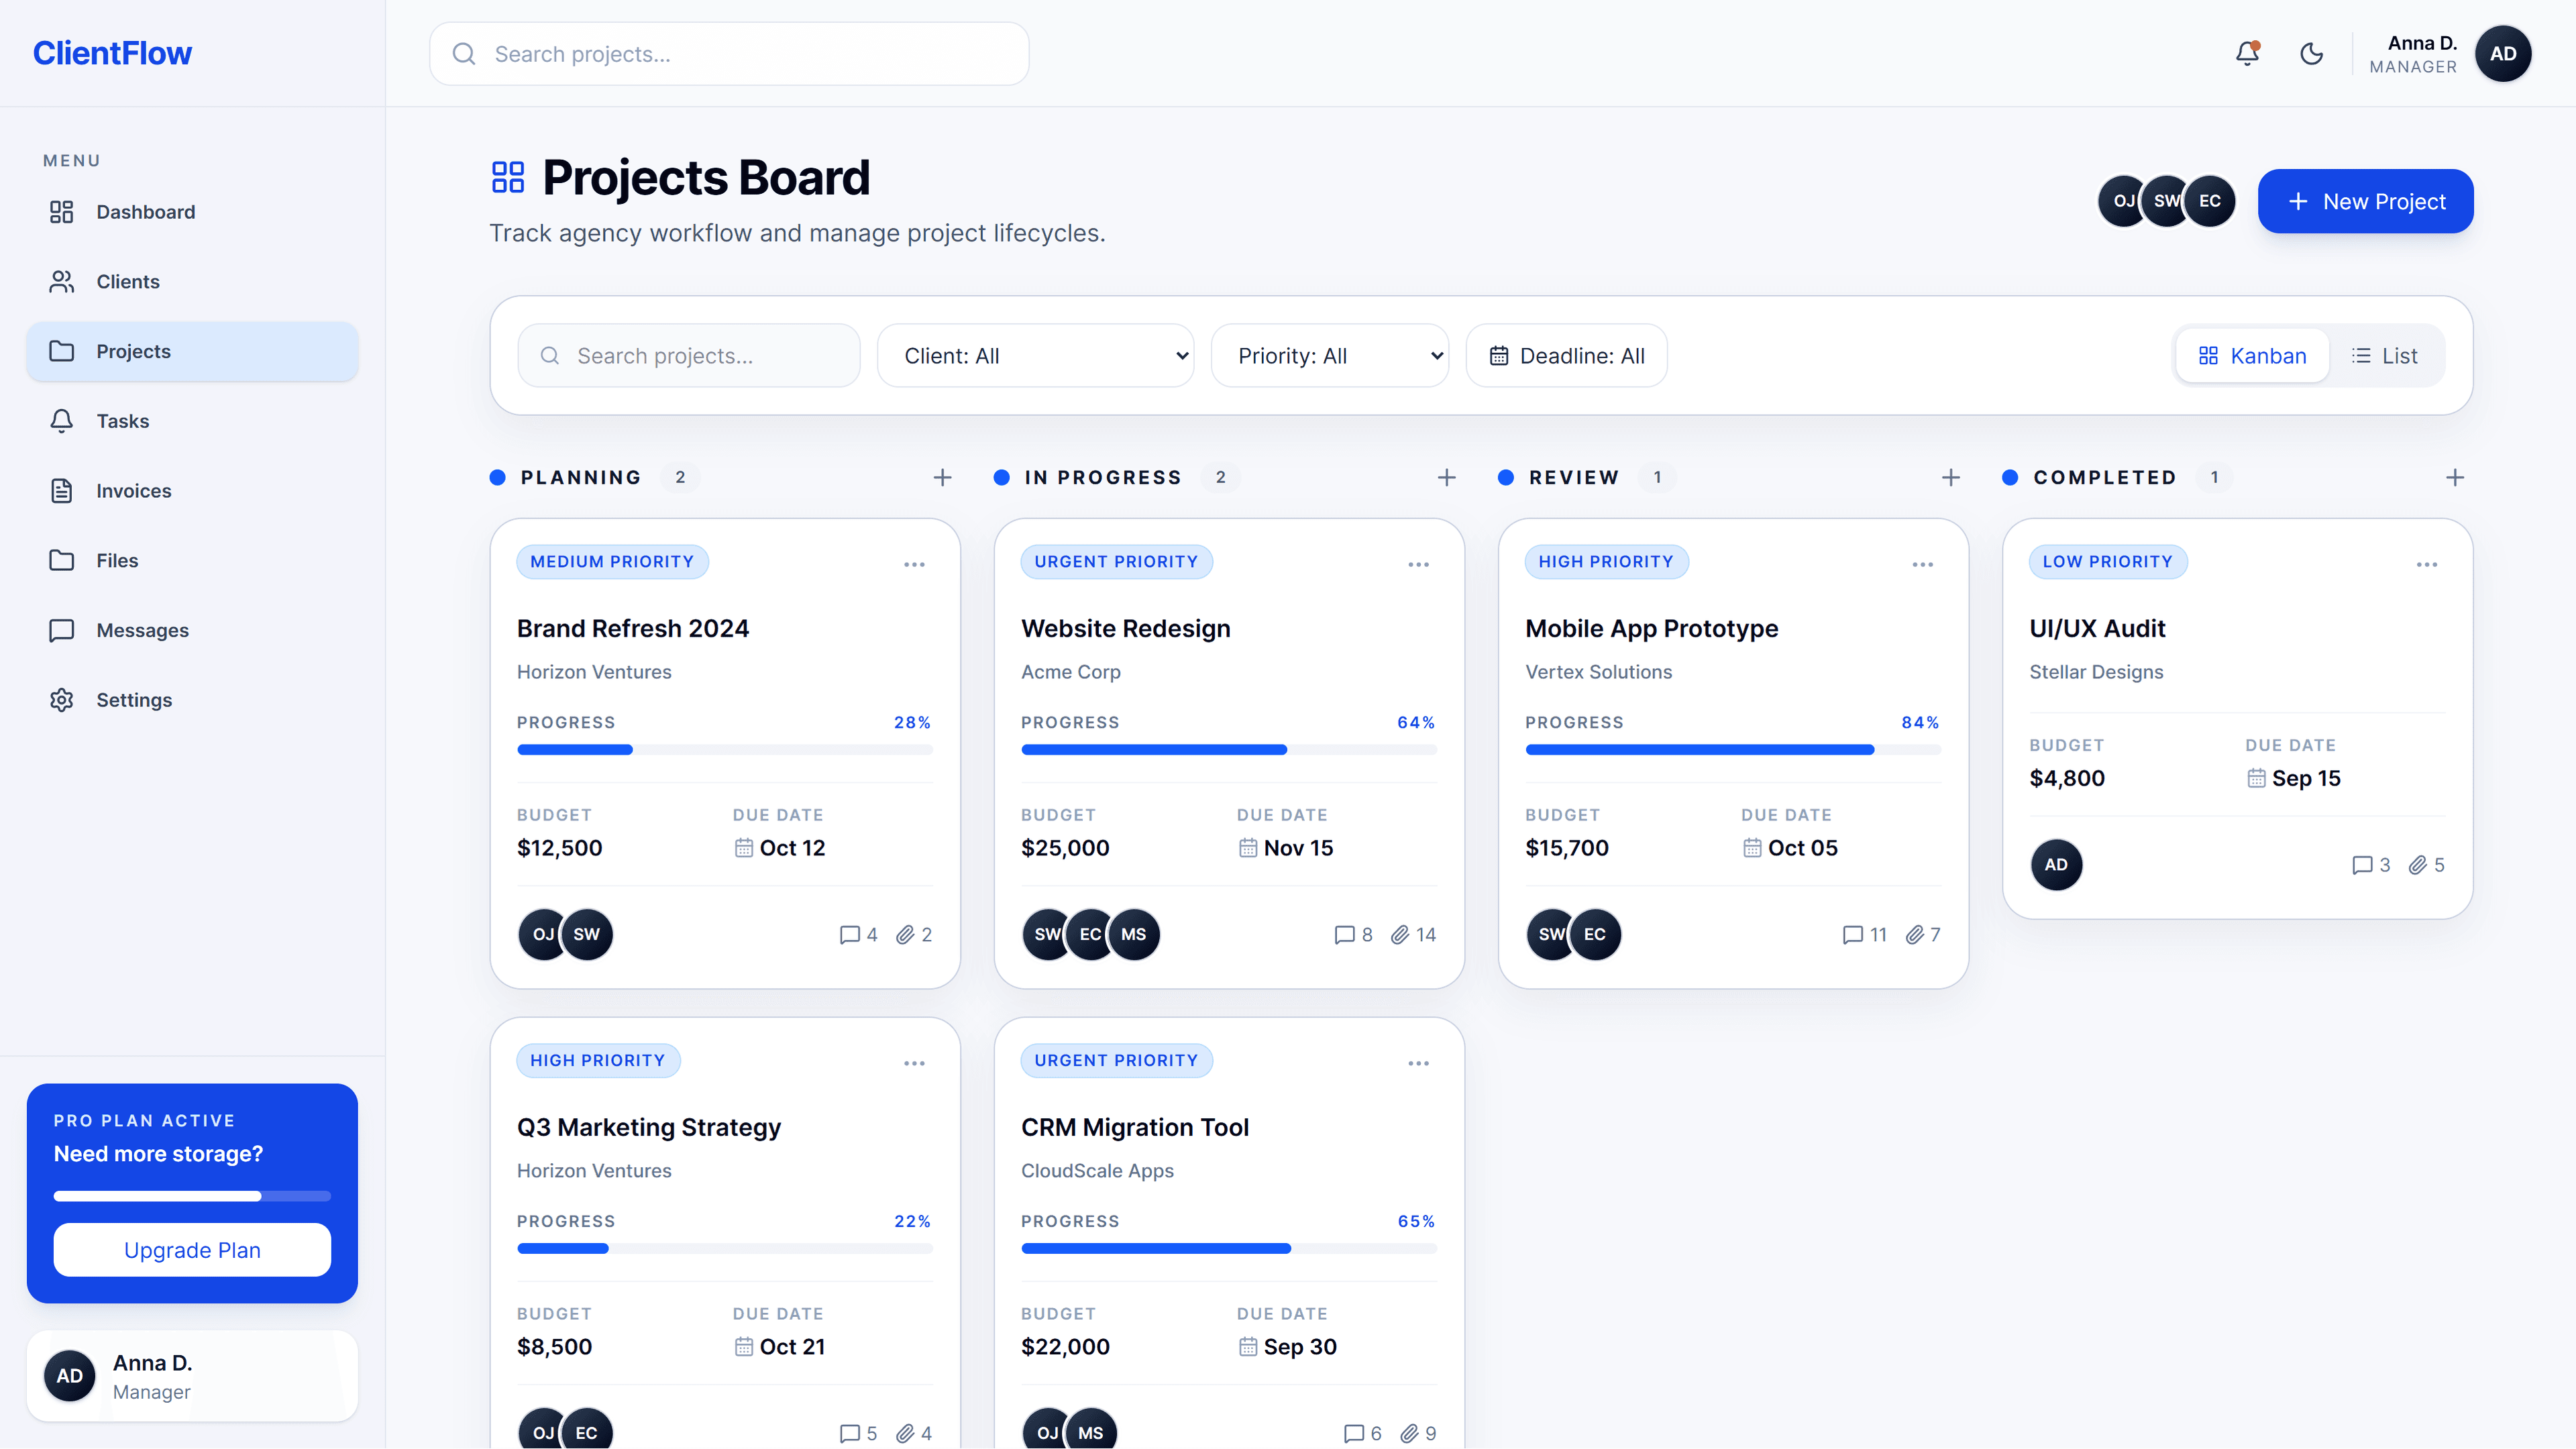
Task: Toggle dark mode moon icon
Action: click(x=2311, y=53)
